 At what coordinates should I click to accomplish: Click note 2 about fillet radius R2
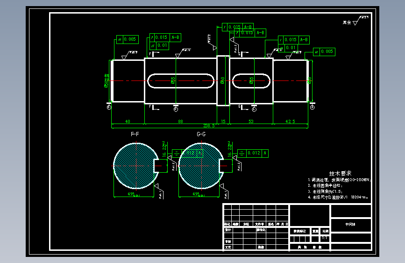point(325,186)
